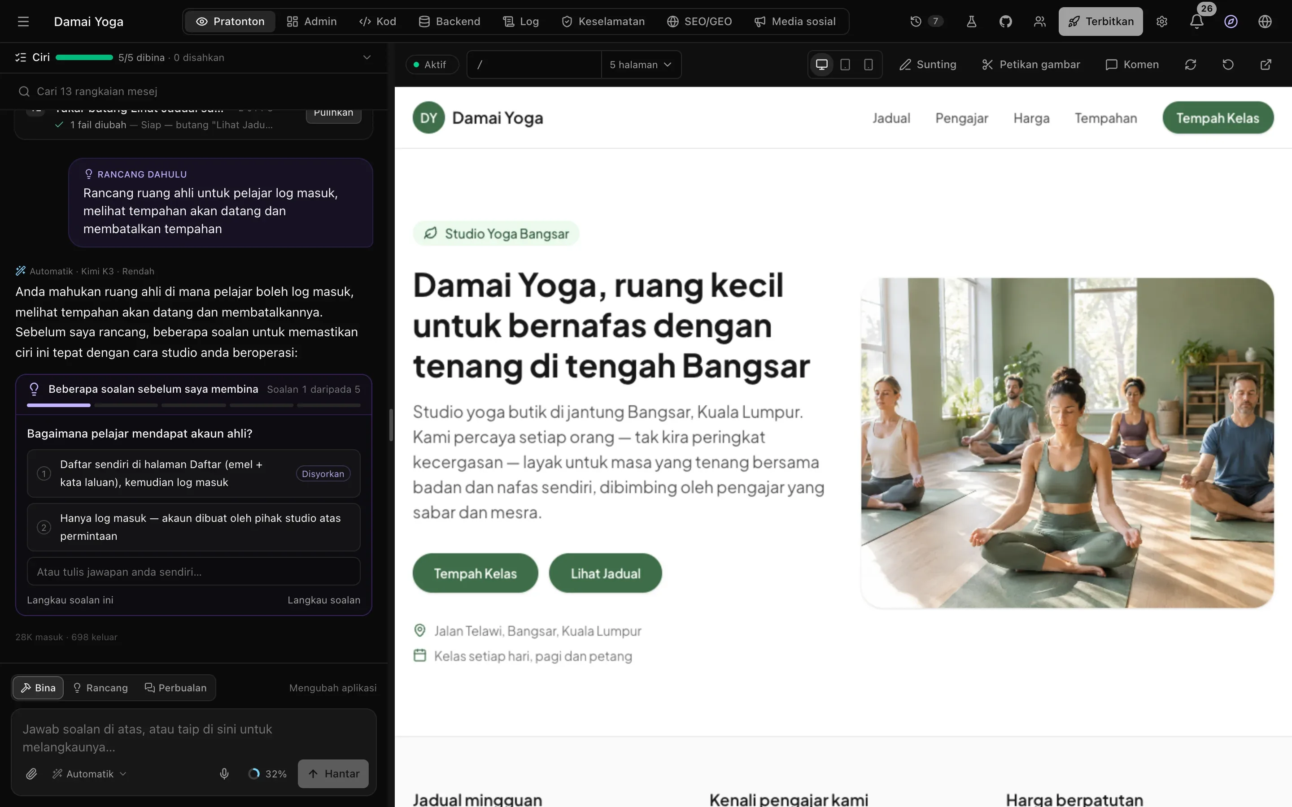This screenshot has height=807, width=1292.
Task: Select option 1 Daftar sendiri di halaman Daftar
Action: (194, 473)
